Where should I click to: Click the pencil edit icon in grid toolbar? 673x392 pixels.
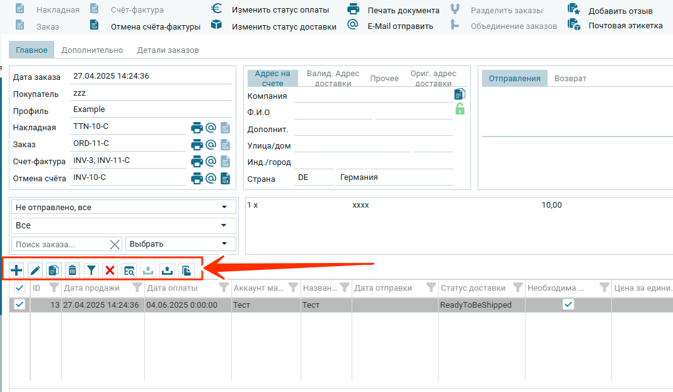[35, 271]
